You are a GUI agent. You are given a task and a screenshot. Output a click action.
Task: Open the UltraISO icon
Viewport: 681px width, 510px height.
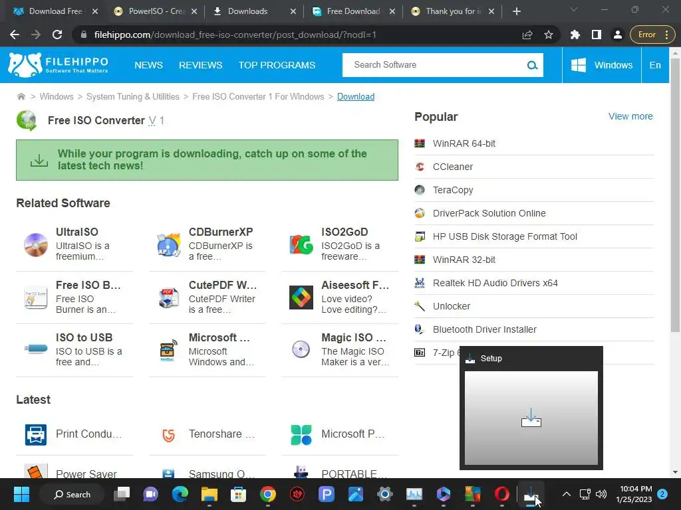pyautogui.click(x=36, y=244)
